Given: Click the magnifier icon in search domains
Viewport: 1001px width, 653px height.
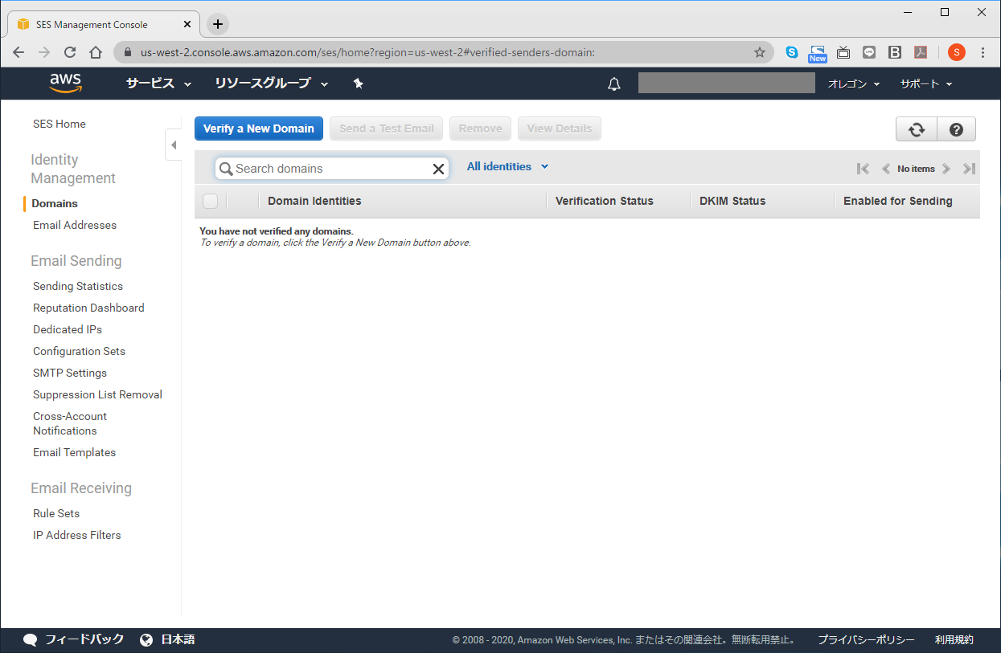Looking at the screenshot, I should click(226, 169).
